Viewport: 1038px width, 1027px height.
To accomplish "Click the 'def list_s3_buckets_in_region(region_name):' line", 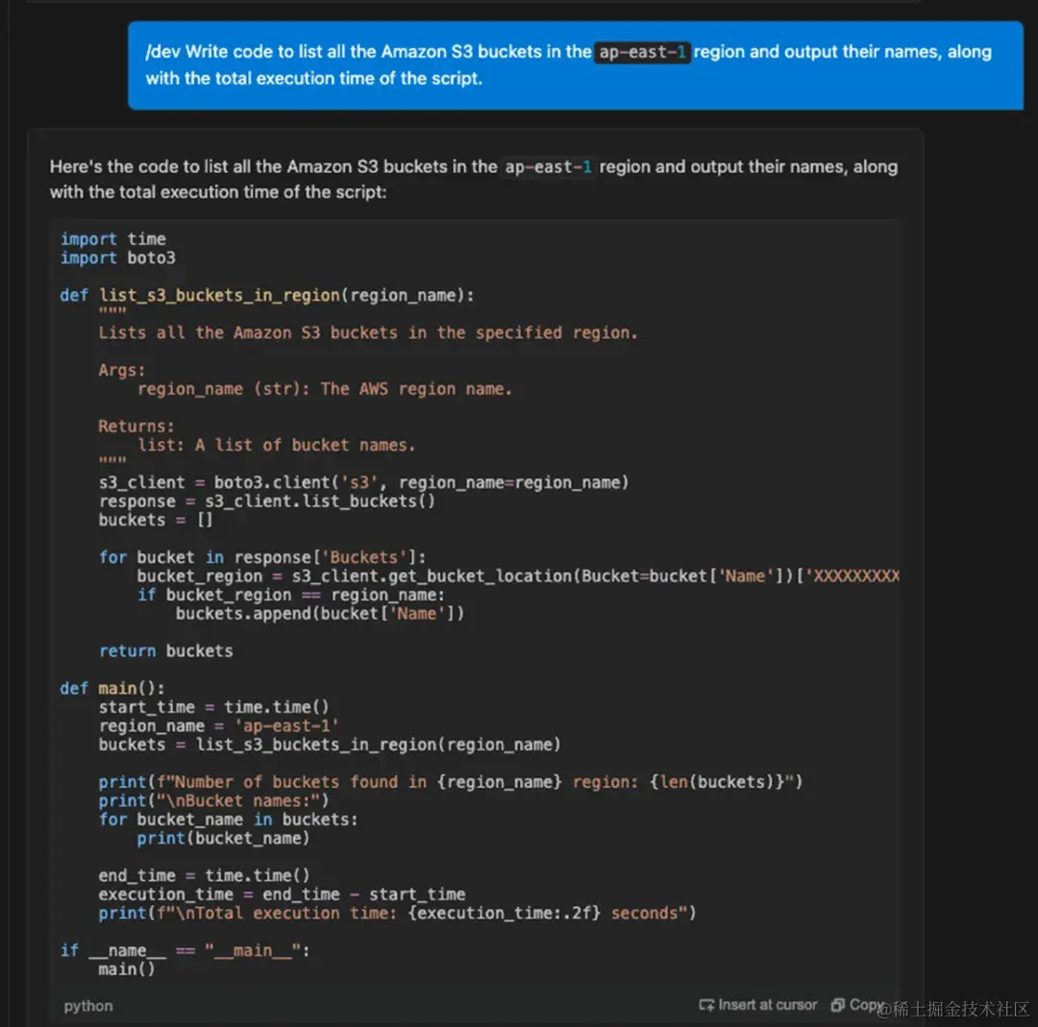I will tap(267, 295).
